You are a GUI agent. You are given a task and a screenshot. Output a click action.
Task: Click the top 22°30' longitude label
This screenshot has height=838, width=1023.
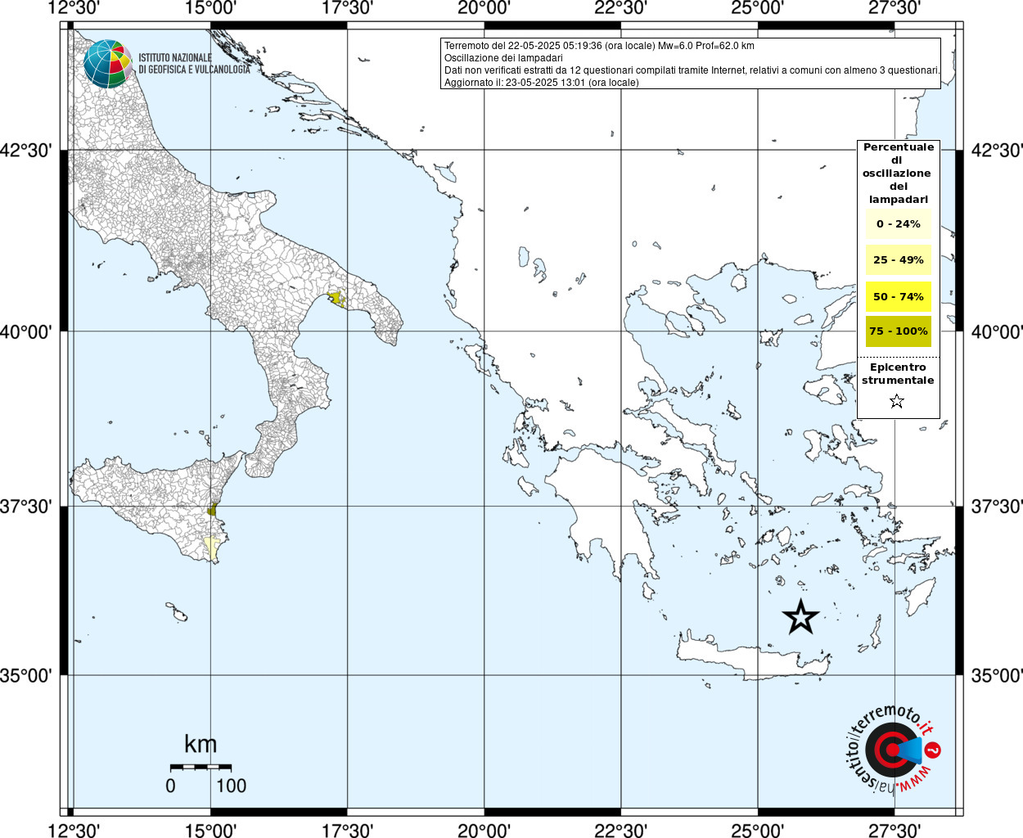point(620,8)
